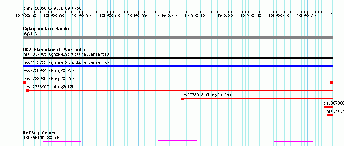Click the nsv4175725 variant label
Viewport: 344px width, 146px height.
click(x=66, y=62)
